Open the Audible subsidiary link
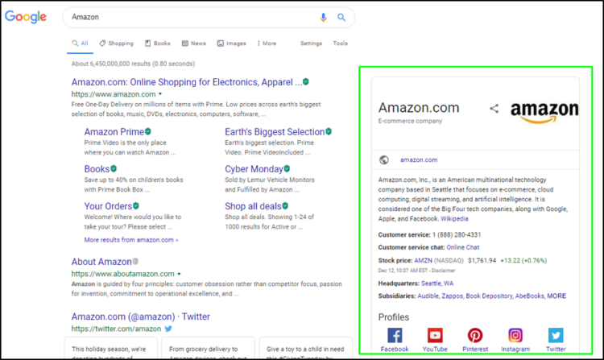The height and width of the screenshot is (360, 604). coord(428,296)
